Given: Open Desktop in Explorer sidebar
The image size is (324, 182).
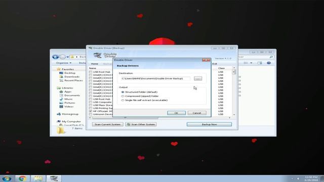Looking at the screenshot, I should [x=70, y=73].
